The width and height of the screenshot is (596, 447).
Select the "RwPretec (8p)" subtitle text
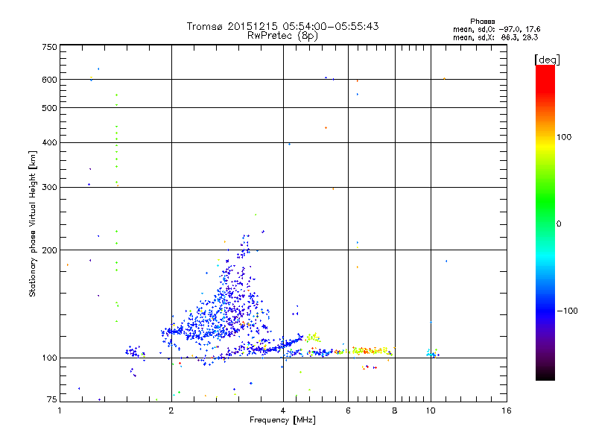(282, 36)
